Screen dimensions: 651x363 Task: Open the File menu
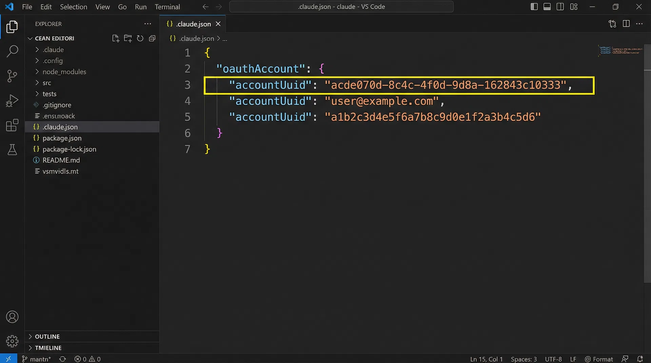[x=27, y=7]
